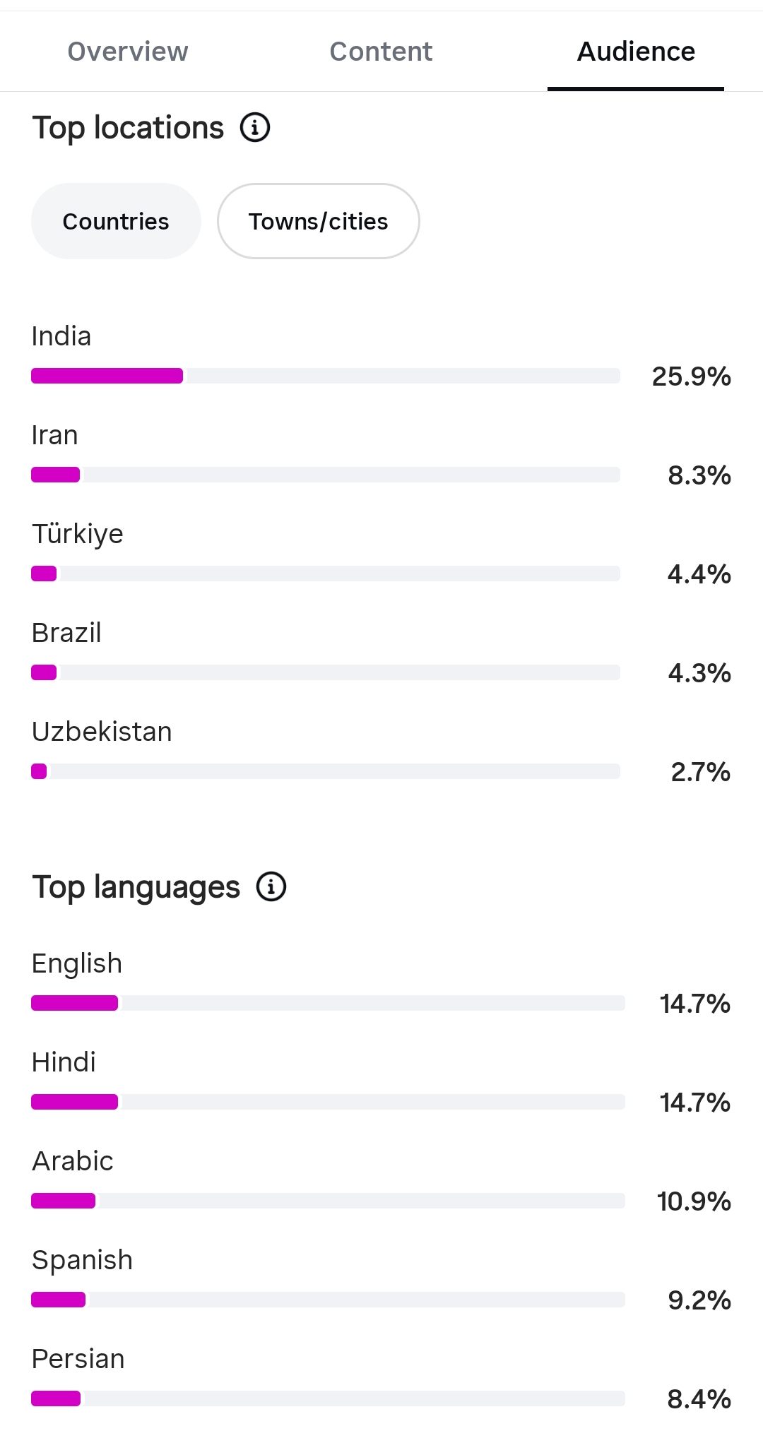Click the Uzbekistan progress bar

(326, 771)
